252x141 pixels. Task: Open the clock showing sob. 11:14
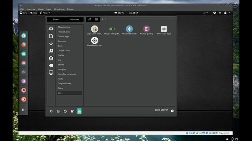[133, 13]
